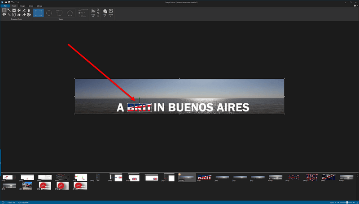Click the small Copy icon below Cut
This screenshot has width=359, height=204.
coord(98,13)
